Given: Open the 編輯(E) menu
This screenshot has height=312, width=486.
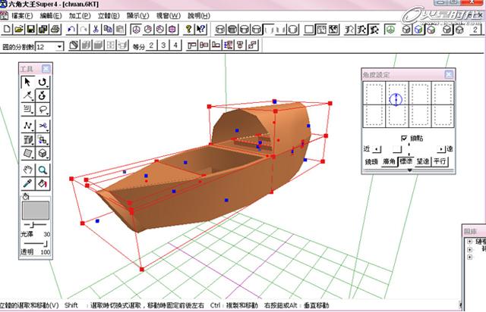Looking at the screenshot, I should click(x=51, y=15).
